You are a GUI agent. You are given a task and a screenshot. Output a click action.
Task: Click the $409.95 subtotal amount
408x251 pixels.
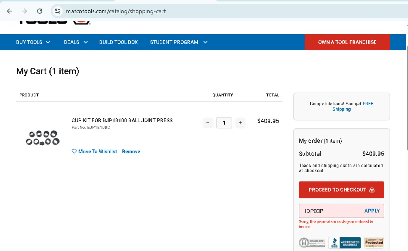373,154
